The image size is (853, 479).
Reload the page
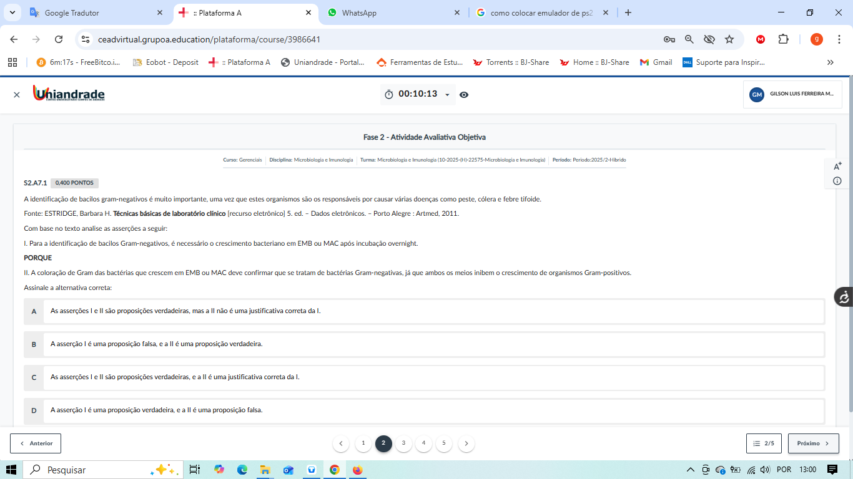click(x=59, y=39)
